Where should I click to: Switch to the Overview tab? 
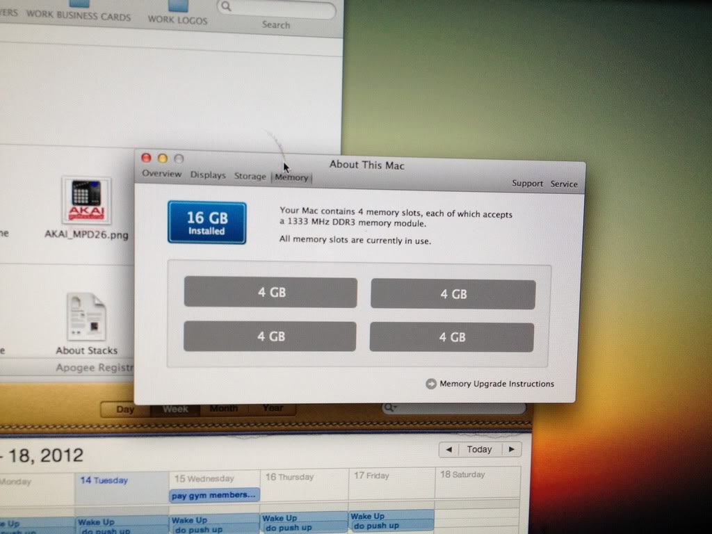(x=161, y=173)
